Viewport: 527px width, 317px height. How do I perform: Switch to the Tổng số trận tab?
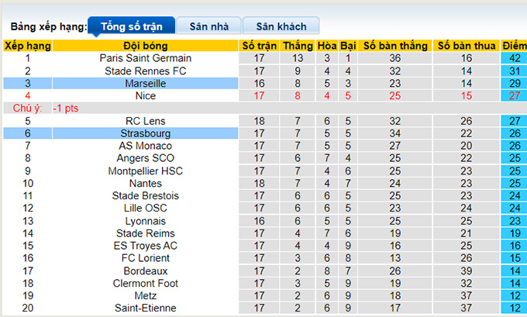point(131,26)
